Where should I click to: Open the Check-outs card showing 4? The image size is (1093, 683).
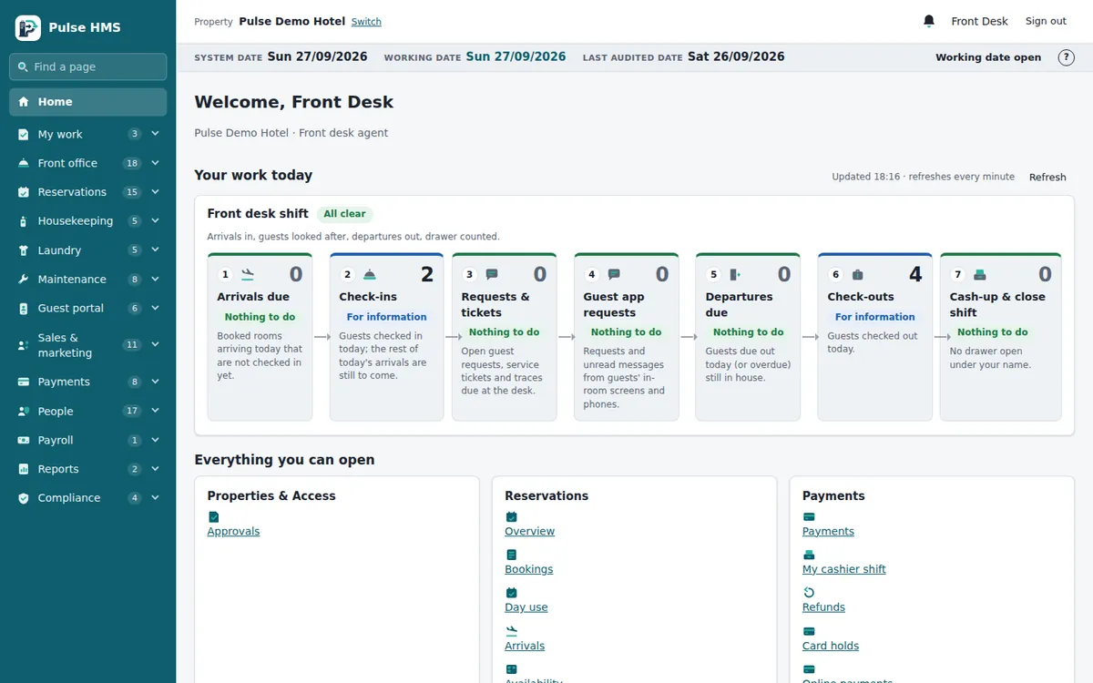[x=874, y=337]
